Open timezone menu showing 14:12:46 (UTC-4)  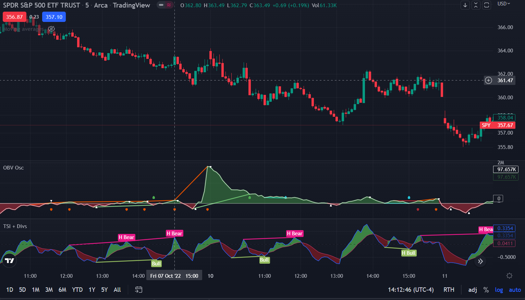411,290
